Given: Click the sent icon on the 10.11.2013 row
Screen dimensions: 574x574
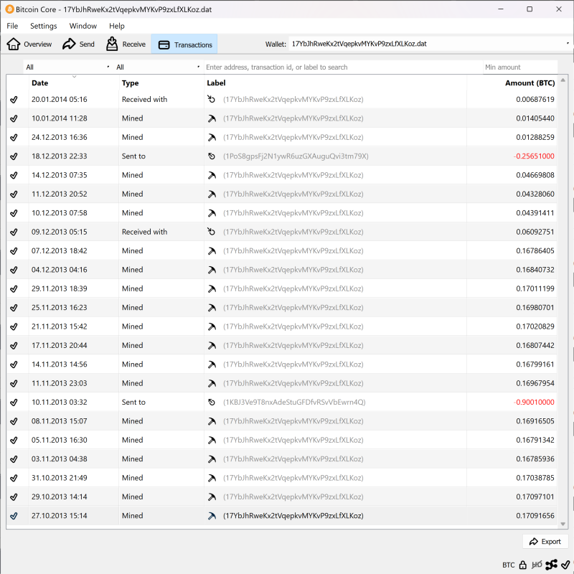Looking at the screenshot, I should (212, 403).
